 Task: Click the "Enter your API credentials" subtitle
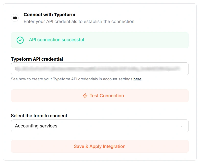tap(79, 21)
